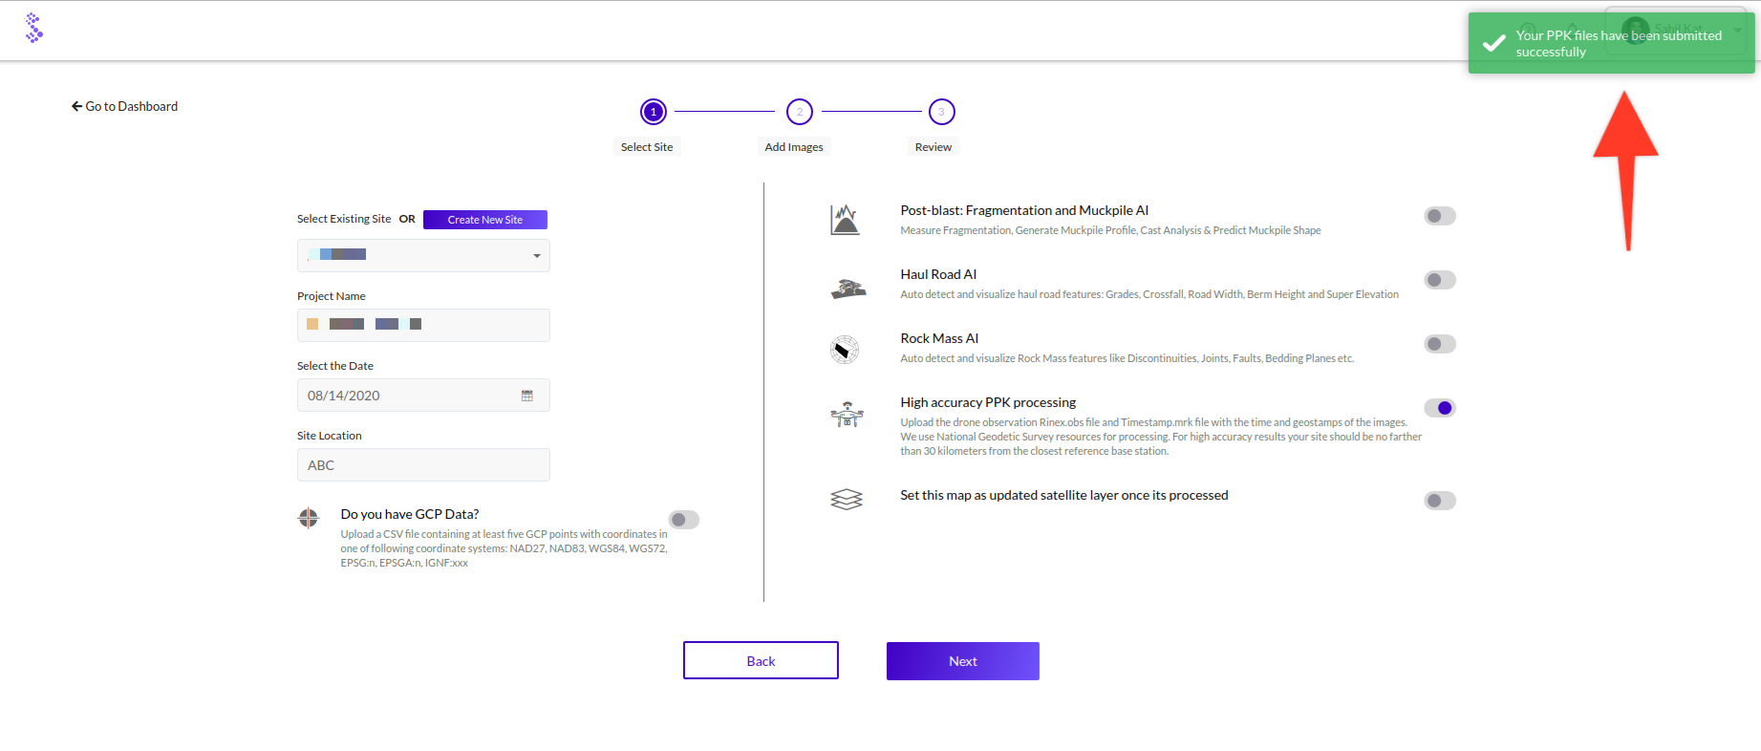
Task: Click 'Rock Mass AI' title text
Action: tap(939, 338)
